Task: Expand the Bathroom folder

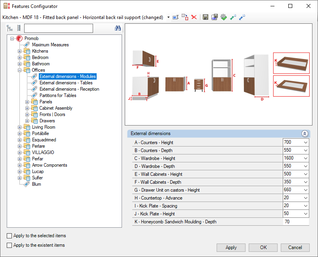Action: (x=20, y=64)
